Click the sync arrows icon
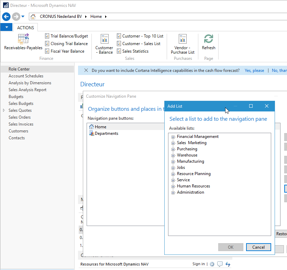This screenshot has width=287, height=270. [x=228, y=264]
